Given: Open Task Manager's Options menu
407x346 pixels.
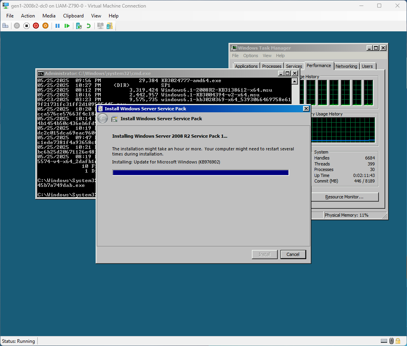Looking at the screenshot, I should pyautogui.click(x=250, y=56).
